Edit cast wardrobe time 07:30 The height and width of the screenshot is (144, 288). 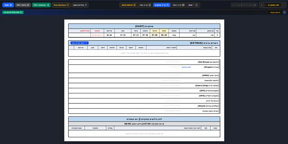[x=145, y=35]
